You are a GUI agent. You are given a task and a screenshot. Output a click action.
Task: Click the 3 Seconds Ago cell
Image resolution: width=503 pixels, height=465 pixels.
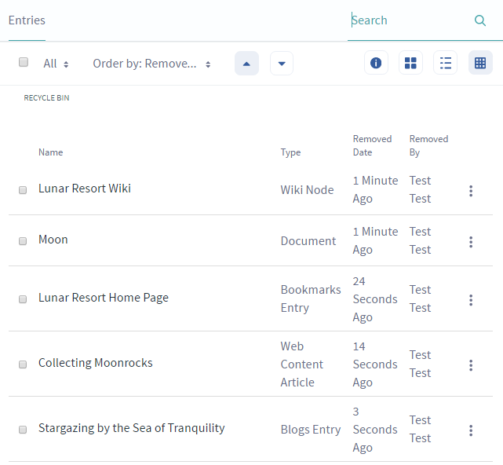point(375,430)
